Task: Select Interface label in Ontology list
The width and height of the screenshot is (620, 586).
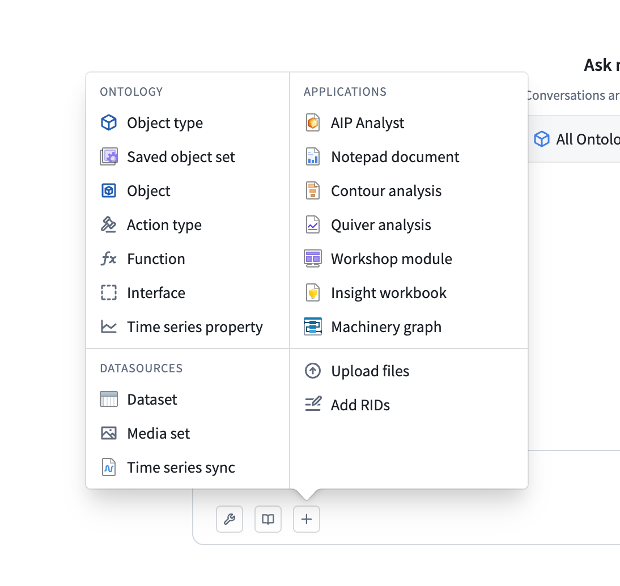Action: [x=156, y=293]
